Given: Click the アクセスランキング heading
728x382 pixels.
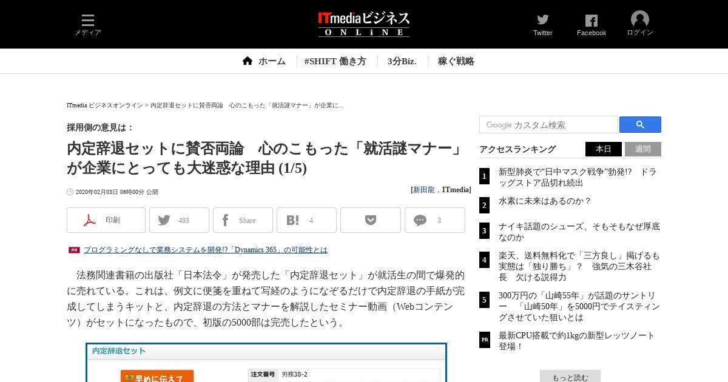Looking at the screenshot, I should click(517, 149).
